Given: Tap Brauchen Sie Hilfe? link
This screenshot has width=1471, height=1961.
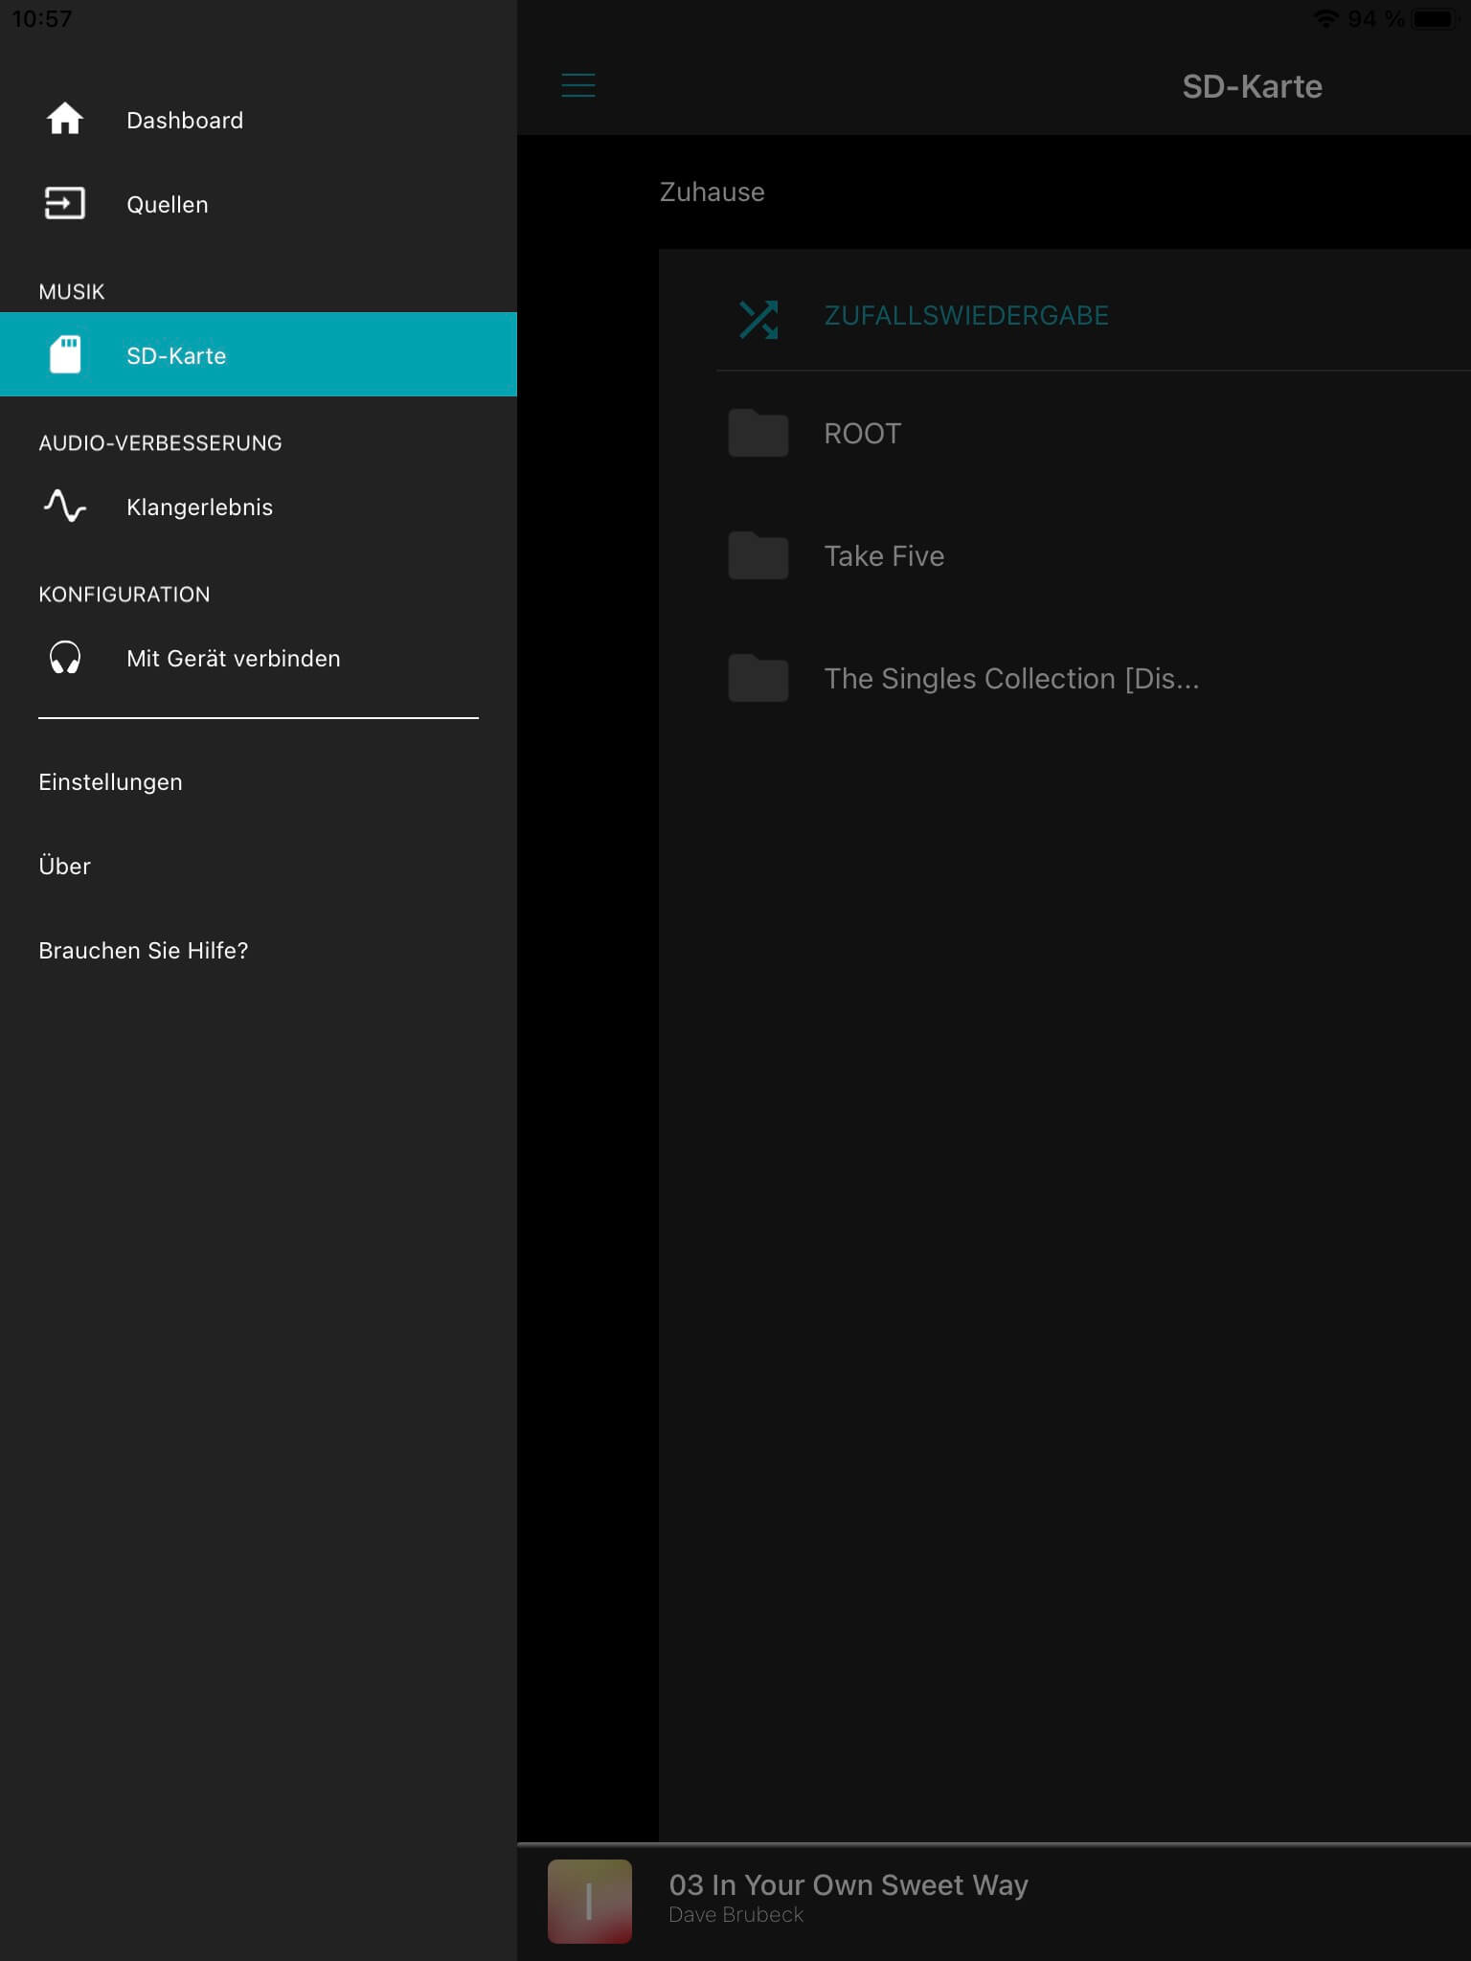Looking at the screenshot, I should tap(143, 951).
